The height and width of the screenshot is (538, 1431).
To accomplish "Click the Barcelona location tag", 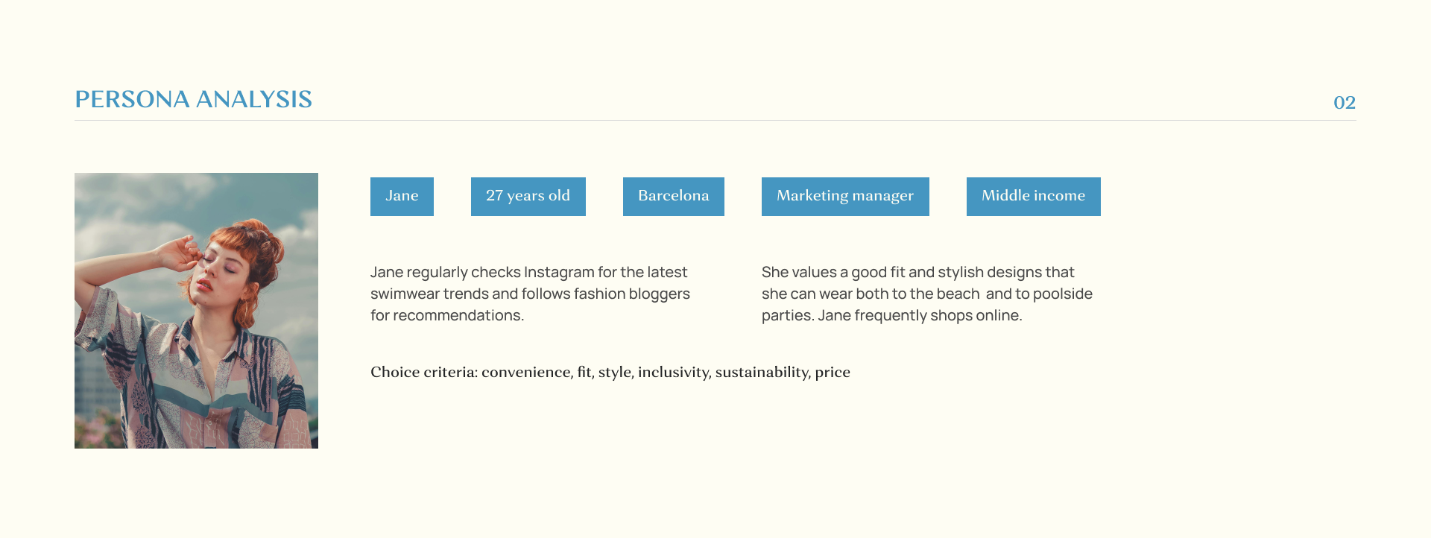I will pyautogui.click(x=673, y=196).
